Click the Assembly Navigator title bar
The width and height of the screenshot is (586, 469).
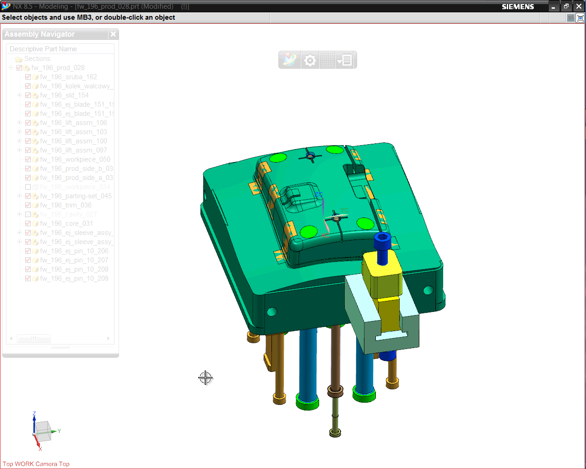(x=56, y=34)
